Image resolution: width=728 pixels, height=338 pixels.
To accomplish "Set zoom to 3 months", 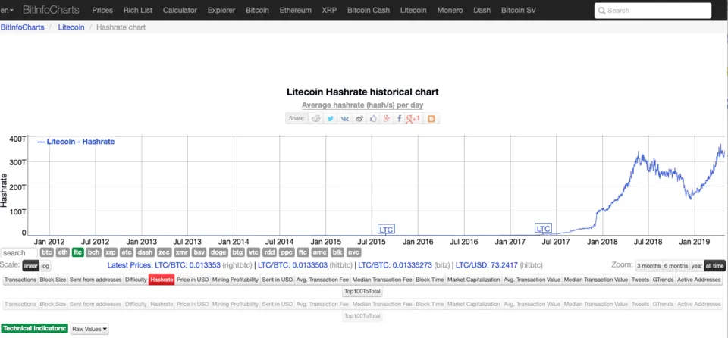I will point(648,265).
